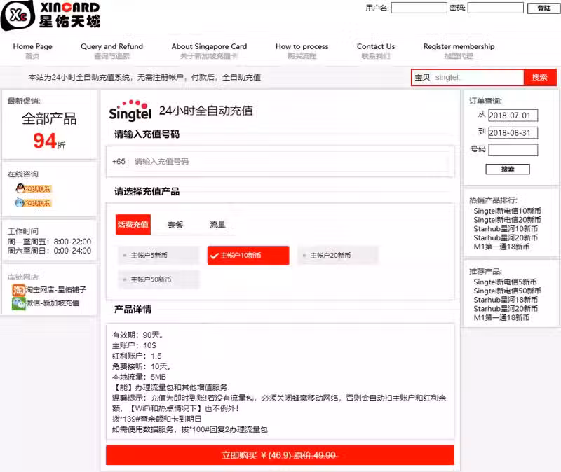
Task: Click the red 搜索 search button
Action: click(539, 77)
